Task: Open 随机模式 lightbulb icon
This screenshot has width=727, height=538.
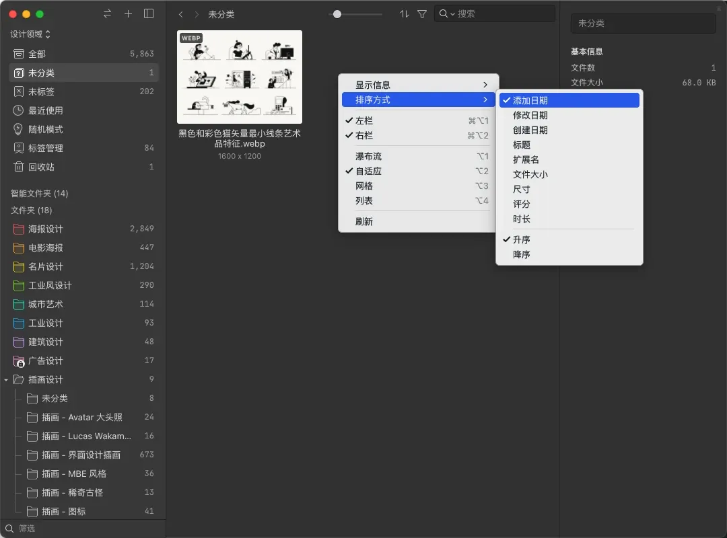Action: tap(19, 129)
